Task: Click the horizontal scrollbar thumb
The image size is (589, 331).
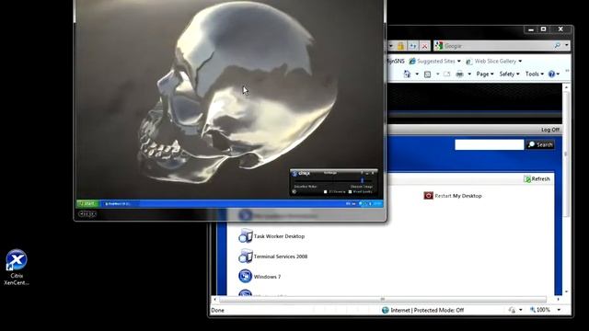Action: point(383,299)
